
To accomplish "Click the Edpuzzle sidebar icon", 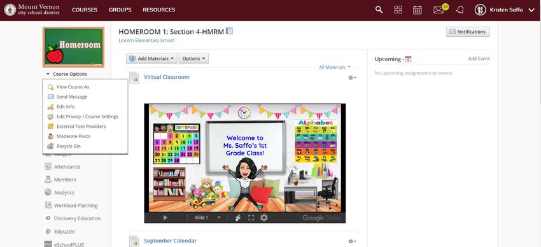I will (48, 232).
